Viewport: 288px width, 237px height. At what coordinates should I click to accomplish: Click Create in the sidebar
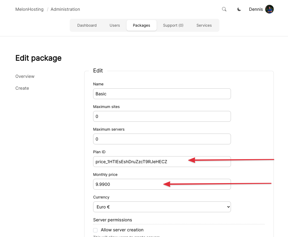point(22,88)
